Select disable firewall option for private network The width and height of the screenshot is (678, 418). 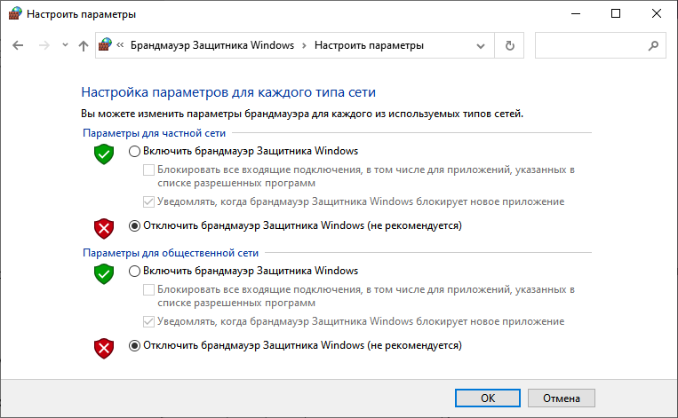coord(135,225)
